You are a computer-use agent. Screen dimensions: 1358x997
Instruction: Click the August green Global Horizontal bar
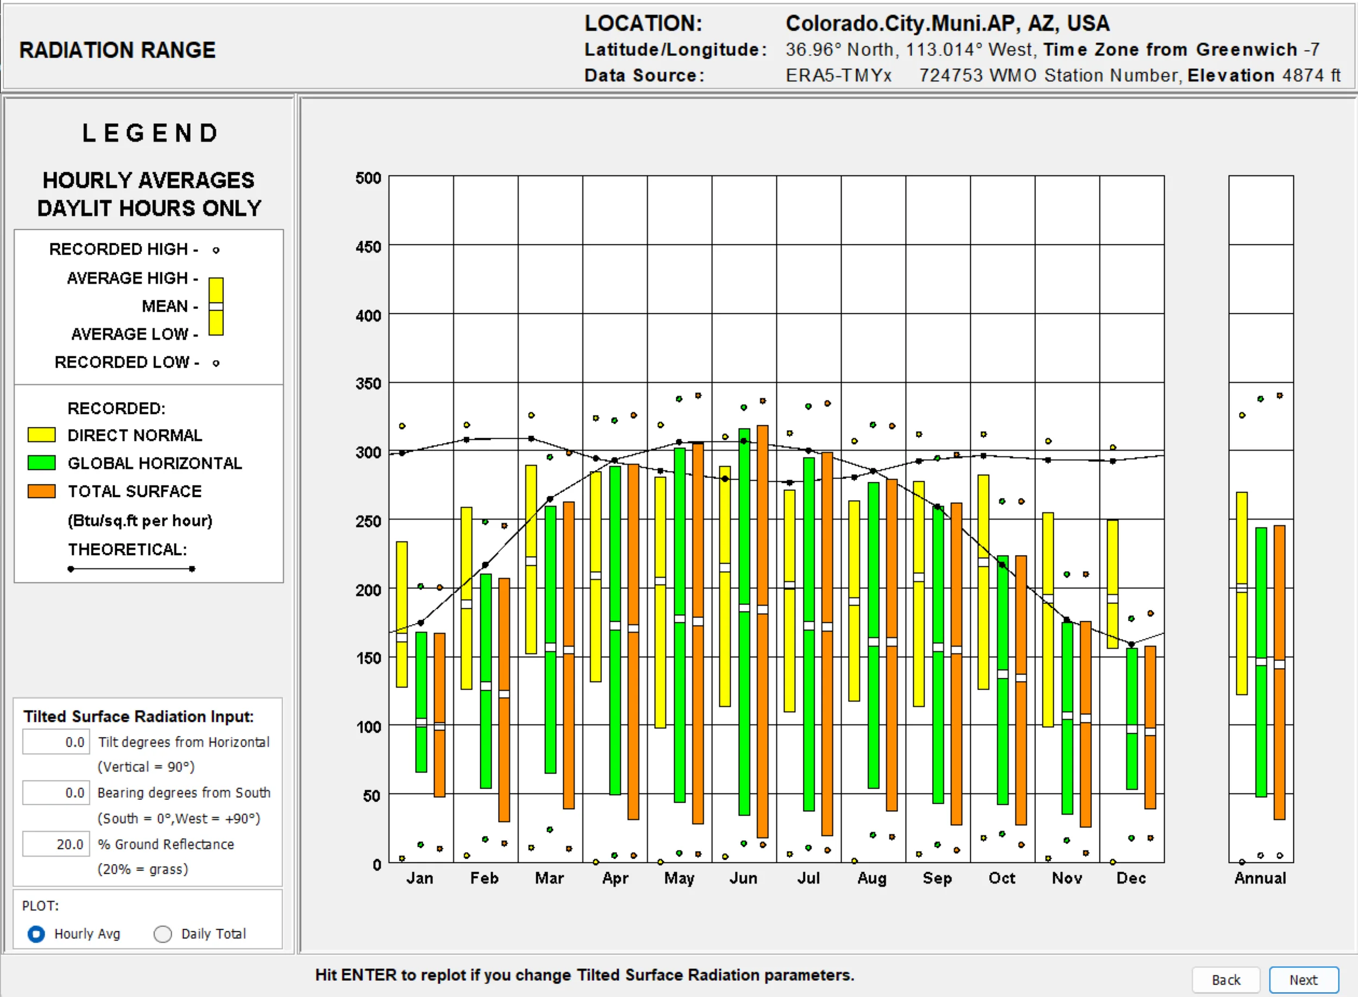click(873, 635)
